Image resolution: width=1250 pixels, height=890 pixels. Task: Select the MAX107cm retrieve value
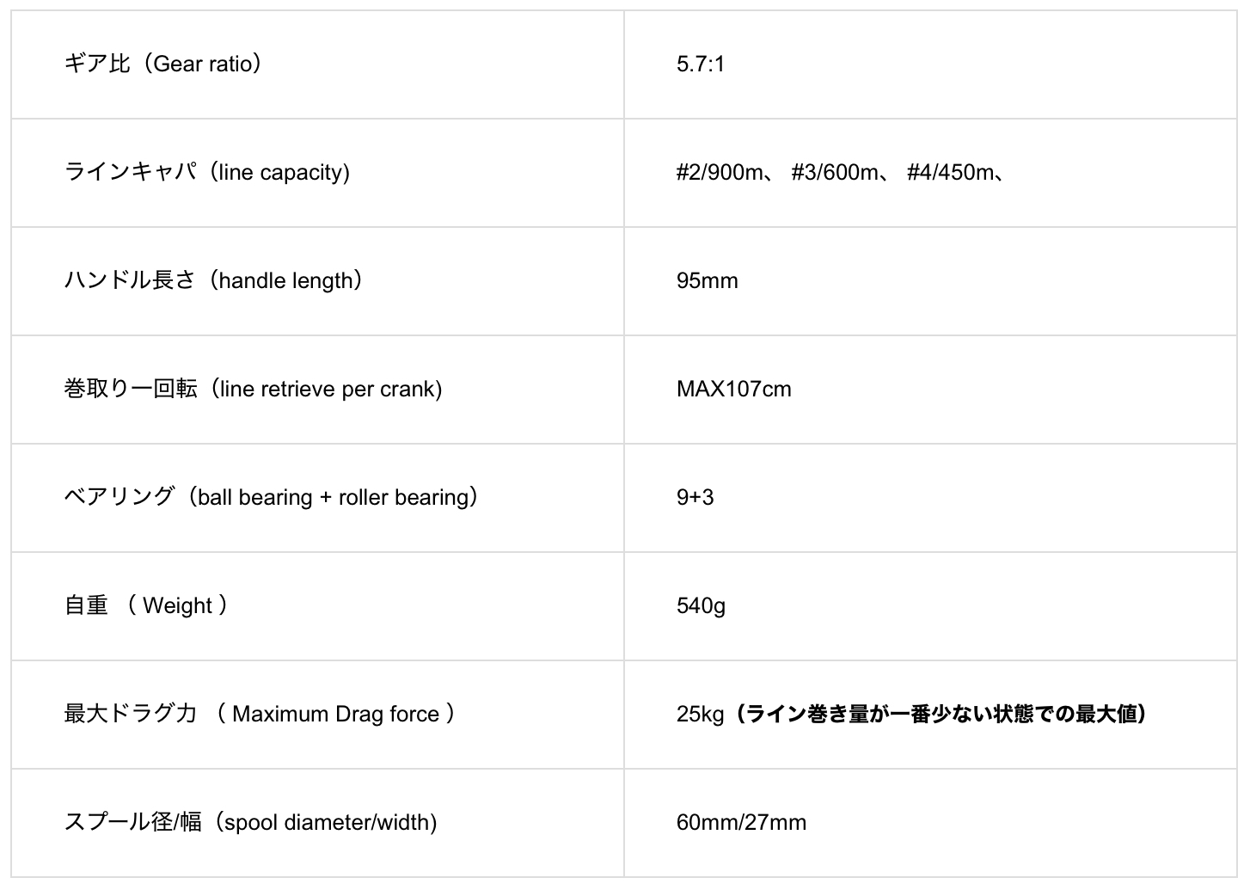[x=733, y=389]
